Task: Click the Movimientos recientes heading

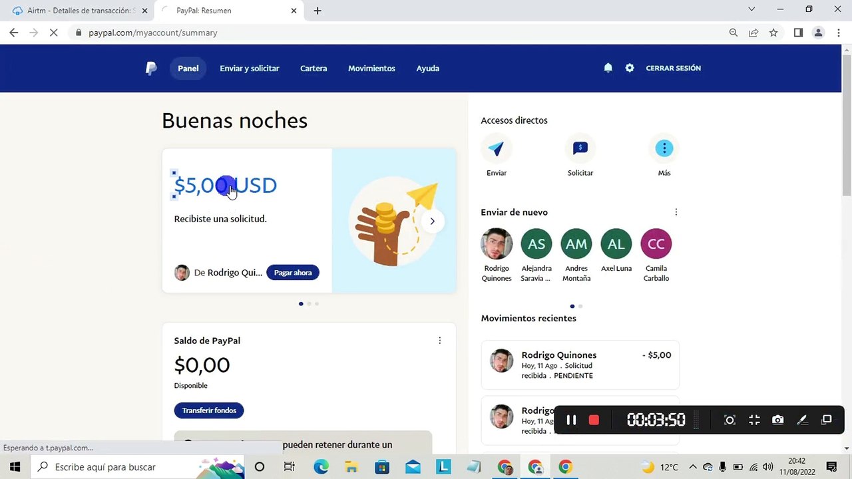Action: pos(529,318)
